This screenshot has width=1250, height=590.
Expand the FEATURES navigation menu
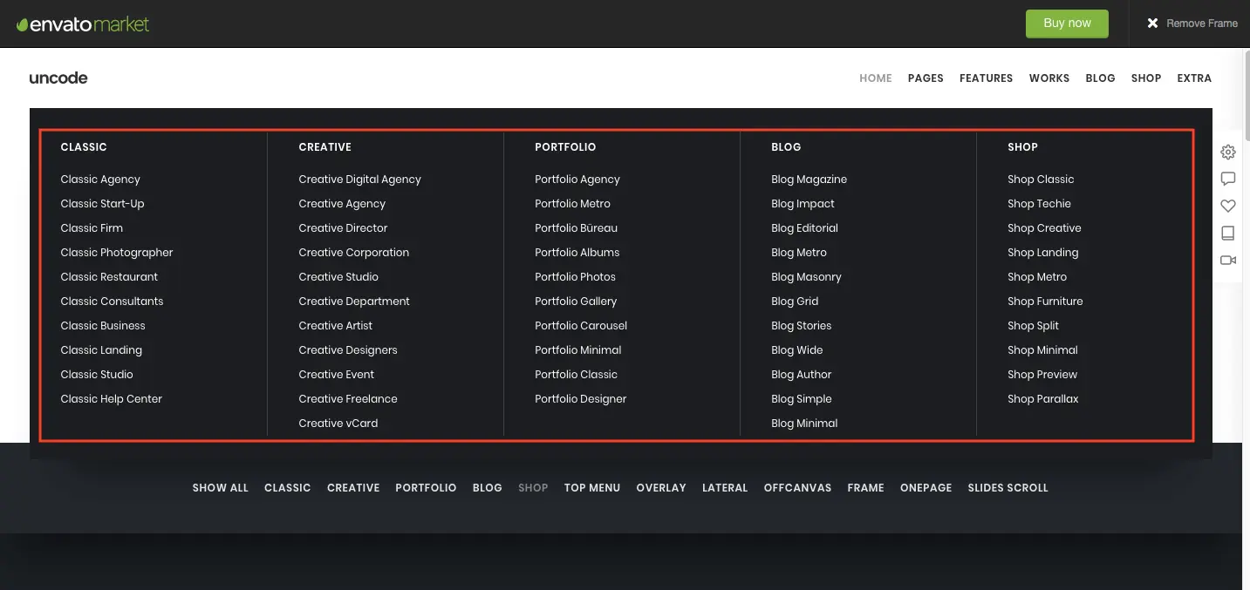(x=986, y=78)
